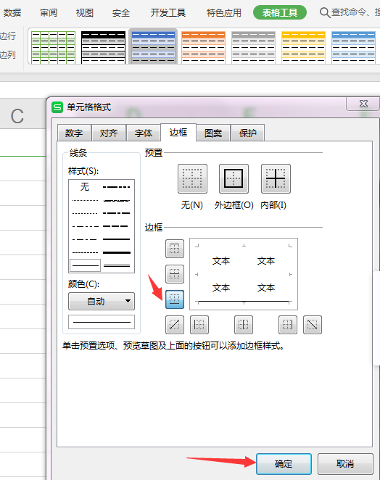Toggle the middle horizontal border button
This screenshot has height=480, width=380.
coord(175,274)
